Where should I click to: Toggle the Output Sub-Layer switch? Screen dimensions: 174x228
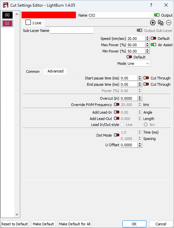point(140,30)
